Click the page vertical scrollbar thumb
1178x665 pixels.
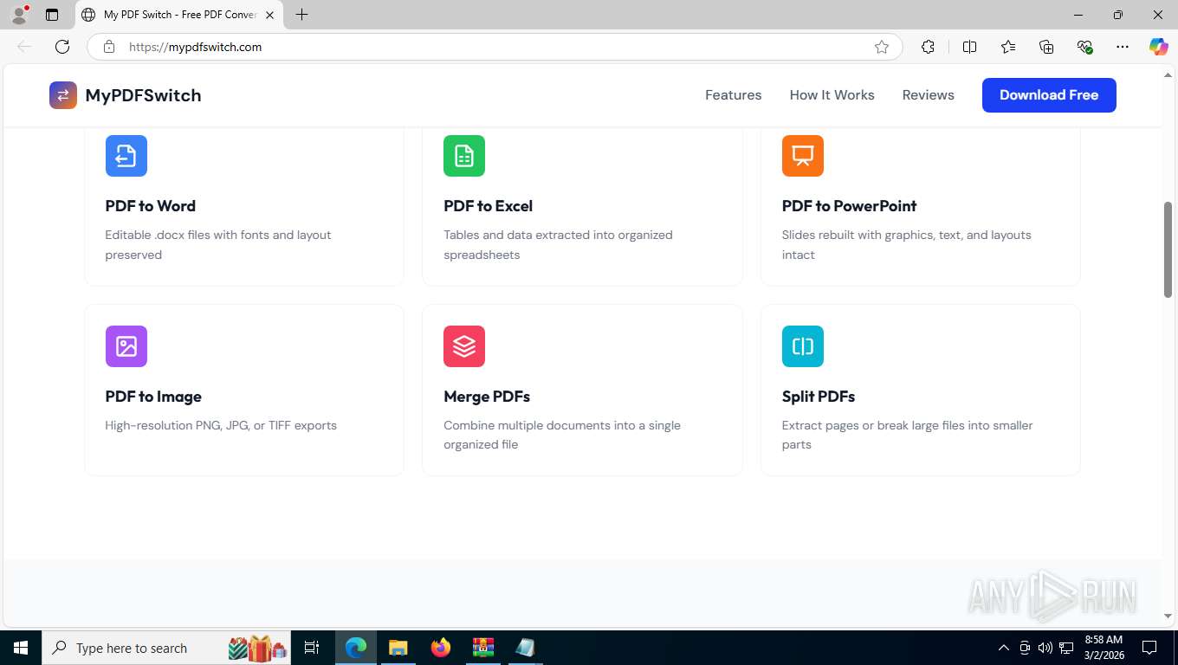tap(1168, 249)
